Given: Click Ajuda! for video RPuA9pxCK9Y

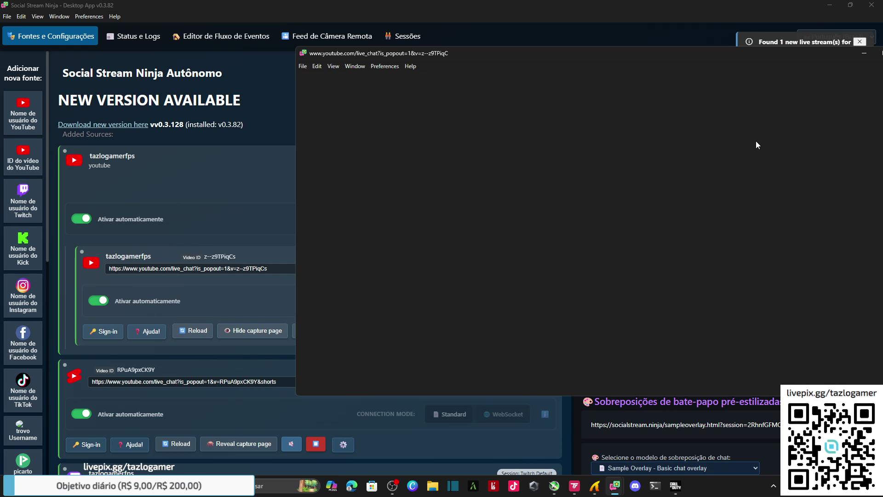Looking at the screenshot, I should [130, 445].
